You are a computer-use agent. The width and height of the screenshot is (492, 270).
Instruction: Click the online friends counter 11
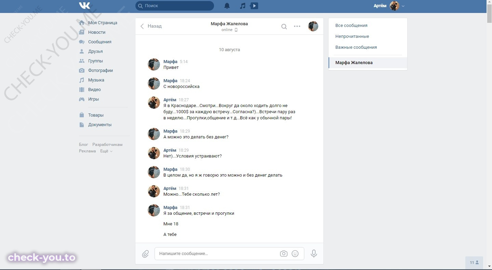474,262
